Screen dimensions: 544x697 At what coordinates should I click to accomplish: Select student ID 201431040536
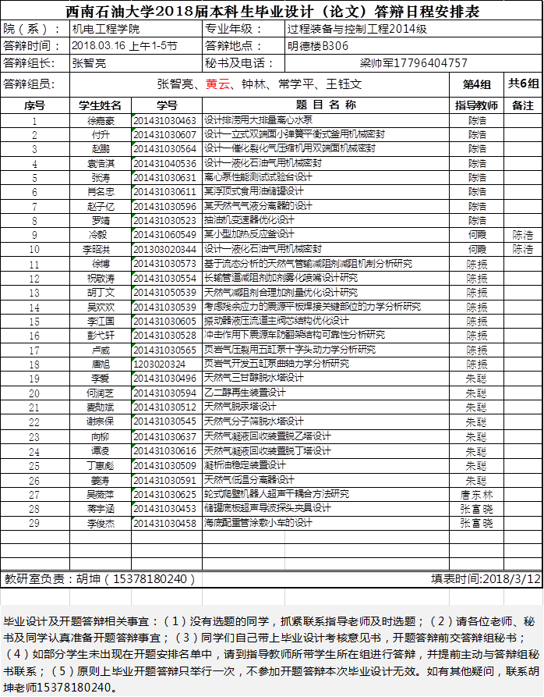click(x=167, y=164)
